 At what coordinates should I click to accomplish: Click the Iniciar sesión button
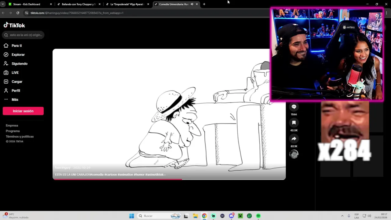tap(23, 111)
